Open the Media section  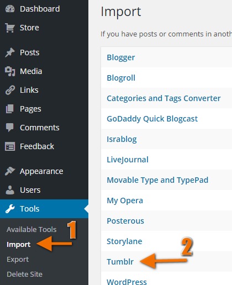(31, 71)
